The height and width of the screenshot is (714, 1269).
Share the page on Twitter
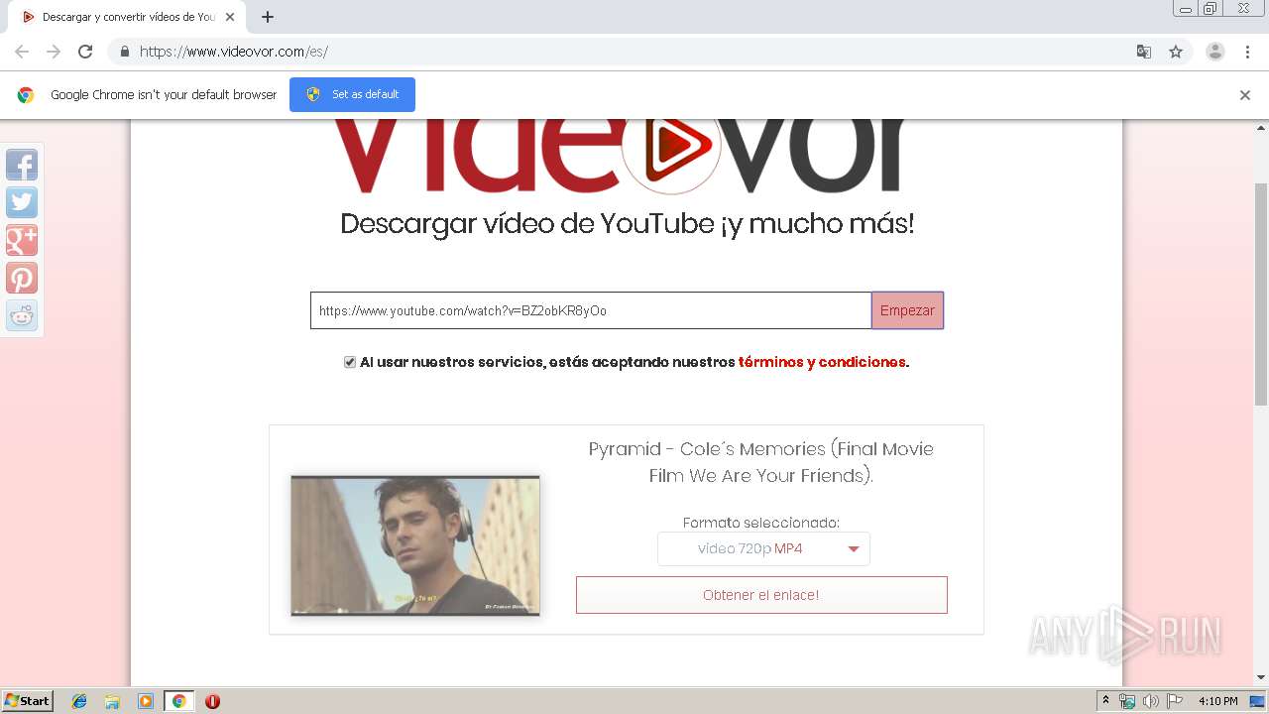coord(22,202)
